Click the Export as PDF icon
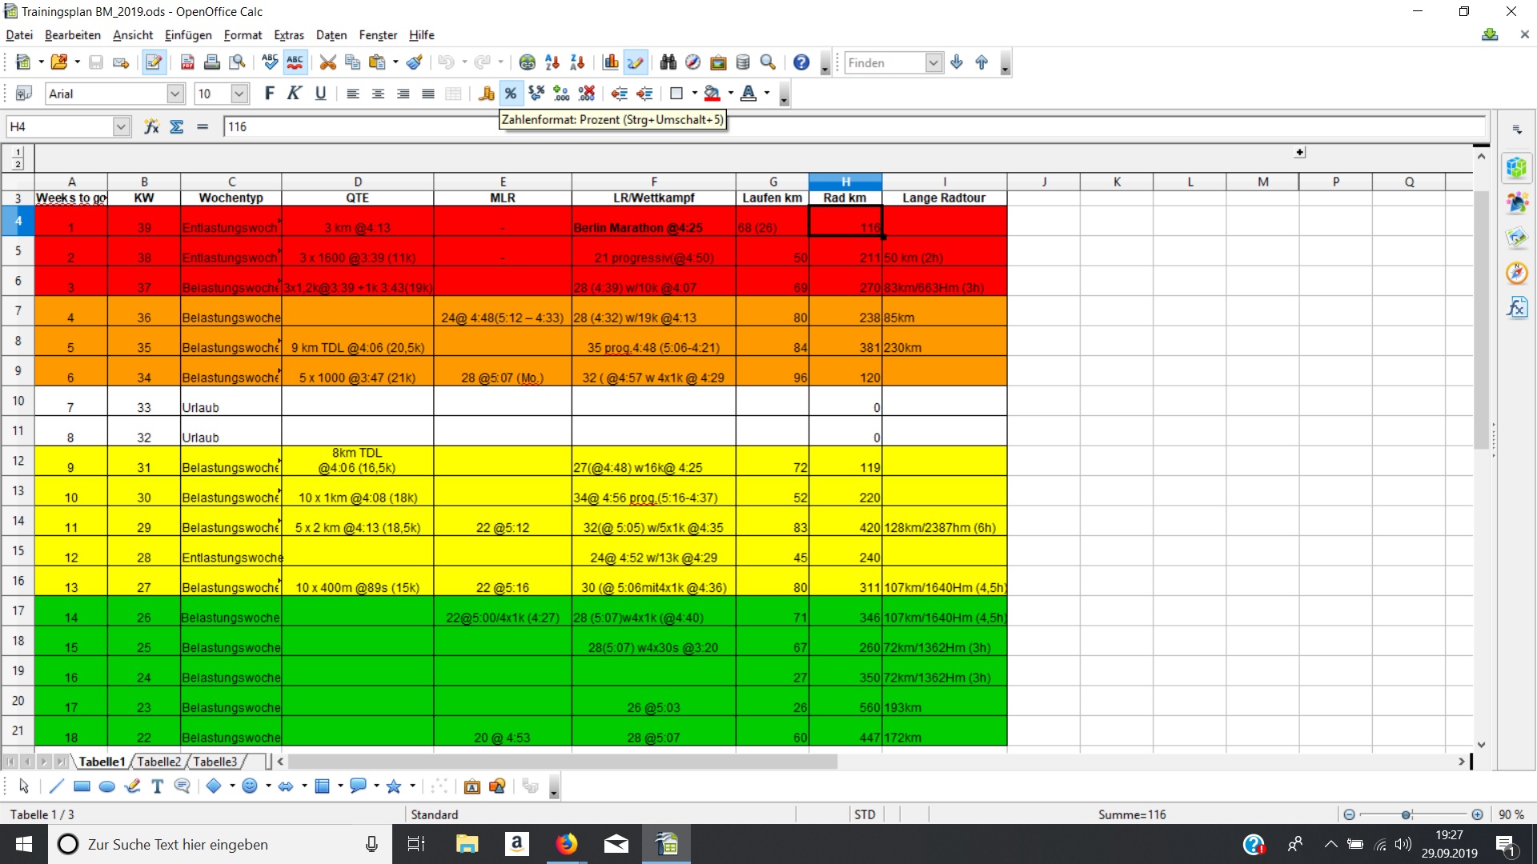The width and height of the screenshot is (1537, 864). click(187, 62)
